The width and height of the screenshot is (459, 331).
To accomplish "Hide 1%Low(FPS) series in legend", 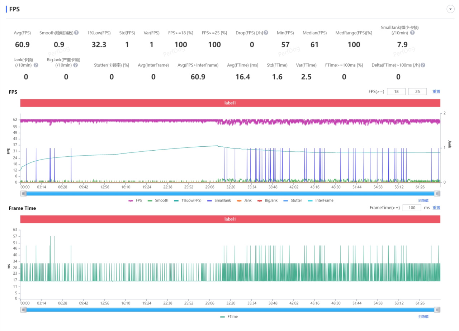I will point(188,200).
